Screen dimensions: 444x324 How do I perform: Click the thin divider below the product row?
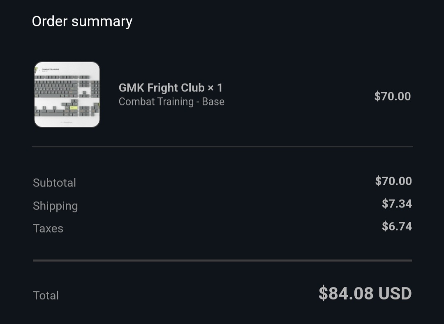(x=222, y=147)
